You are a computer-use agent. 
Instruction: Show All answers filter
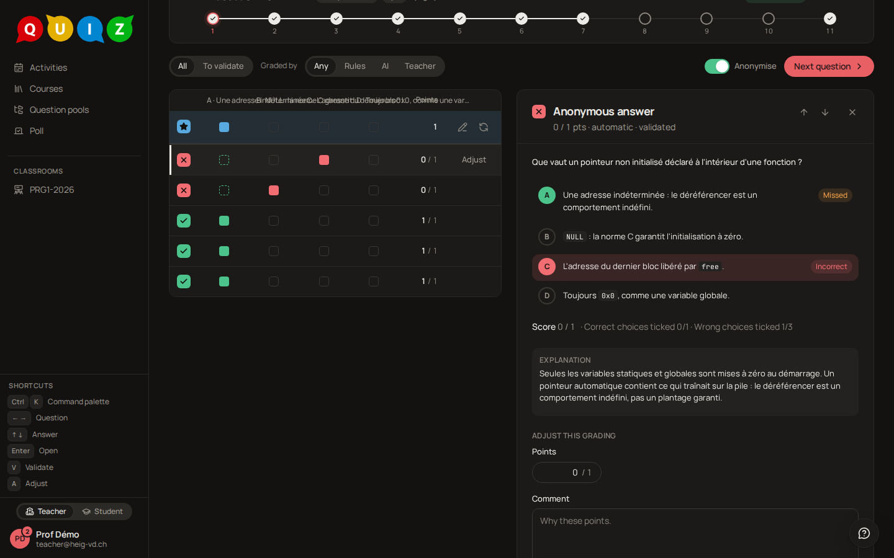click(183, 66)
